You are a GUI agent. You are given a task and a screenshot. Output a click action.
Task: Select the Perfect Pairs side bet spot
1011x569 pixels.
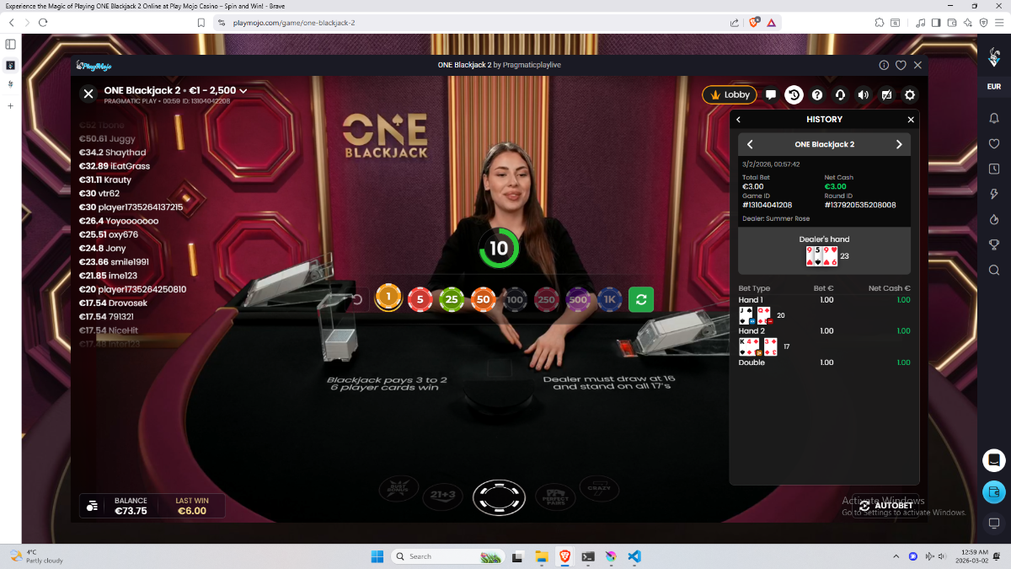pos(554,495)
